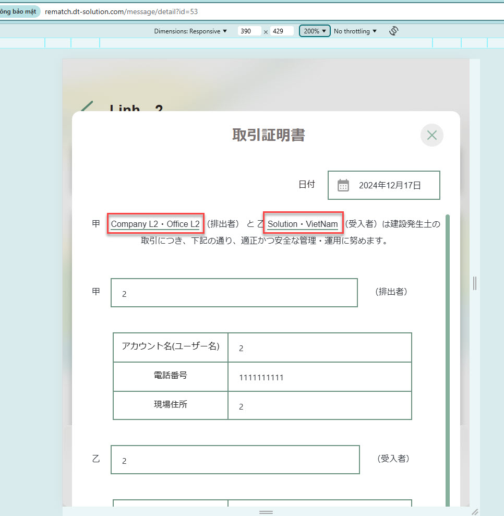The width and height of the screenshot is (504, 516).
Task: Focus the 乙 (受入者) input box
Action: pyautogui.click(x=235, y=460)
